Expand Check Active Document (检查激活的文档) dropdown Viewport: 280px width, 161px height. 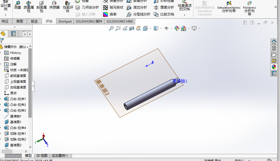[184, 15]
